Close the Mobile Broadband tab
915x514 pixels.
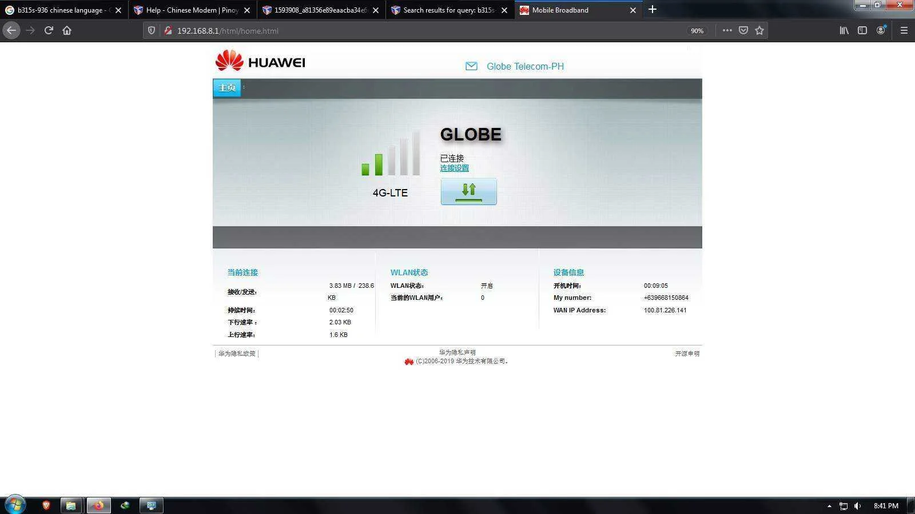tap(633, 10)
